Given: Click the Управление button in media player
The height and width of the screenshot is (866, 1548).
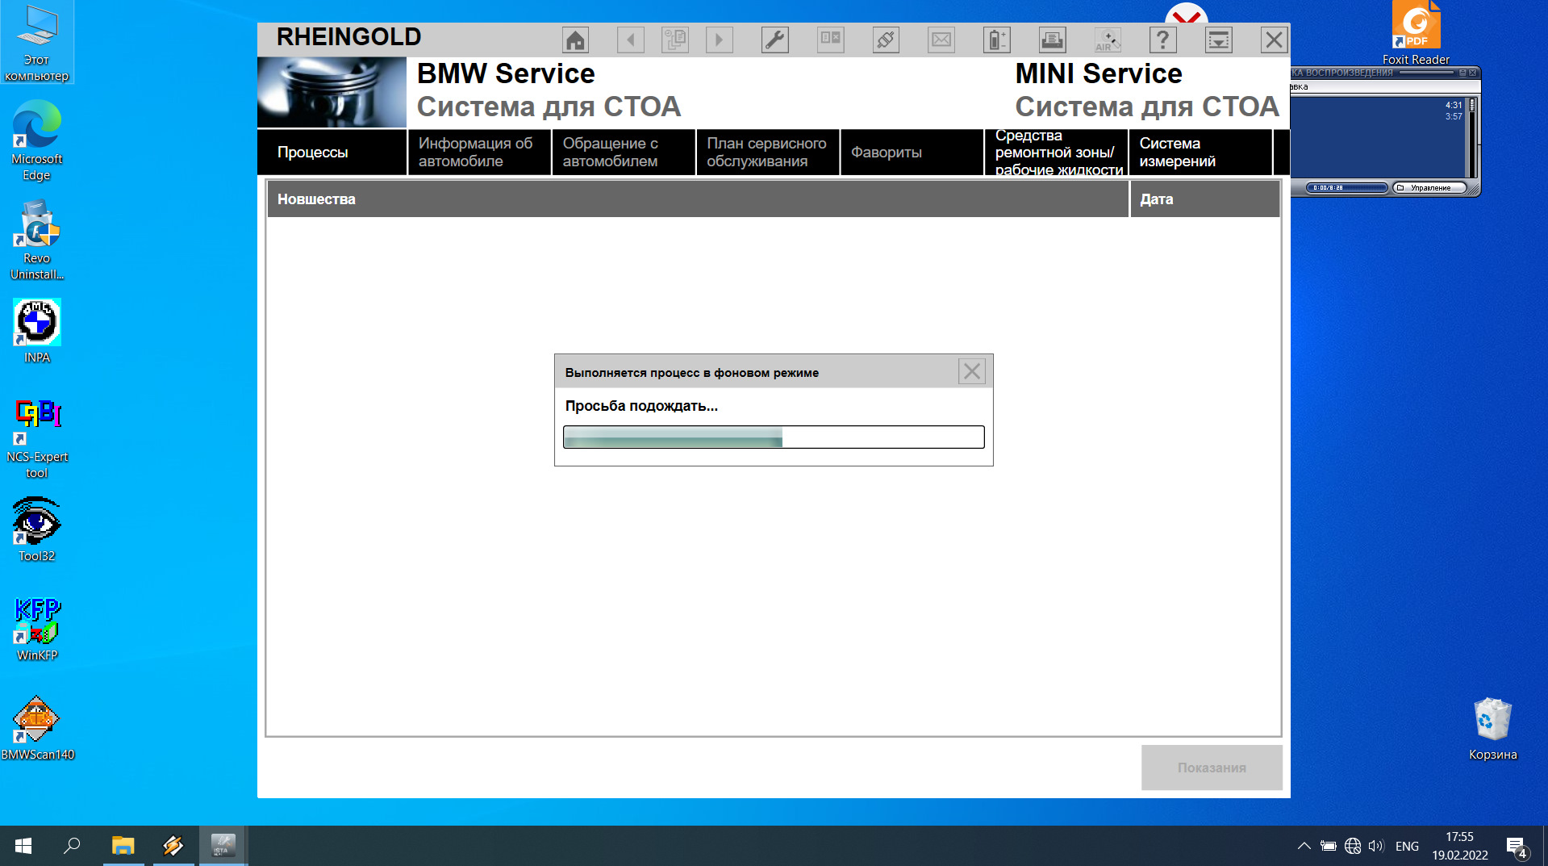Looking at the screenshot, I should coord(1431,188).
